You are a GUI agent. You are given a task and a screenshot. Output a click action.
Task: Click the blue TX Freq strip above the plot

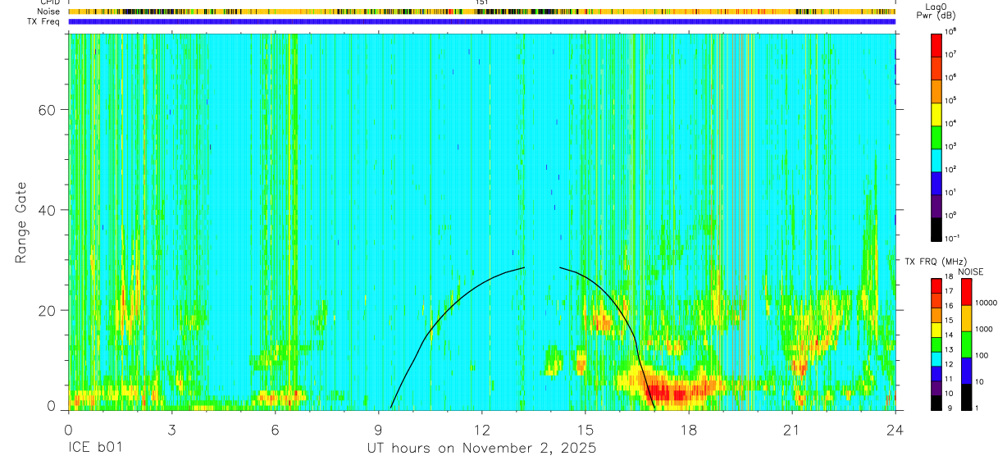(481, 21)
